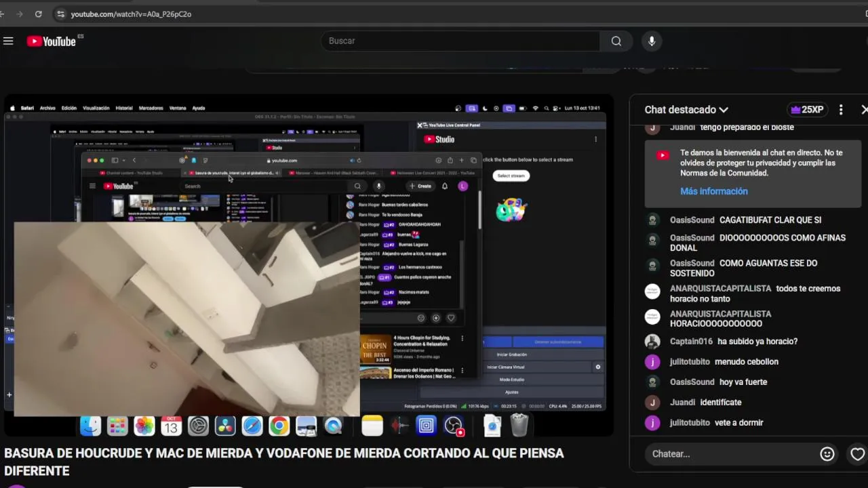
Task: Click System Settings gear in the streamed dock
Action: coord(198,426)
